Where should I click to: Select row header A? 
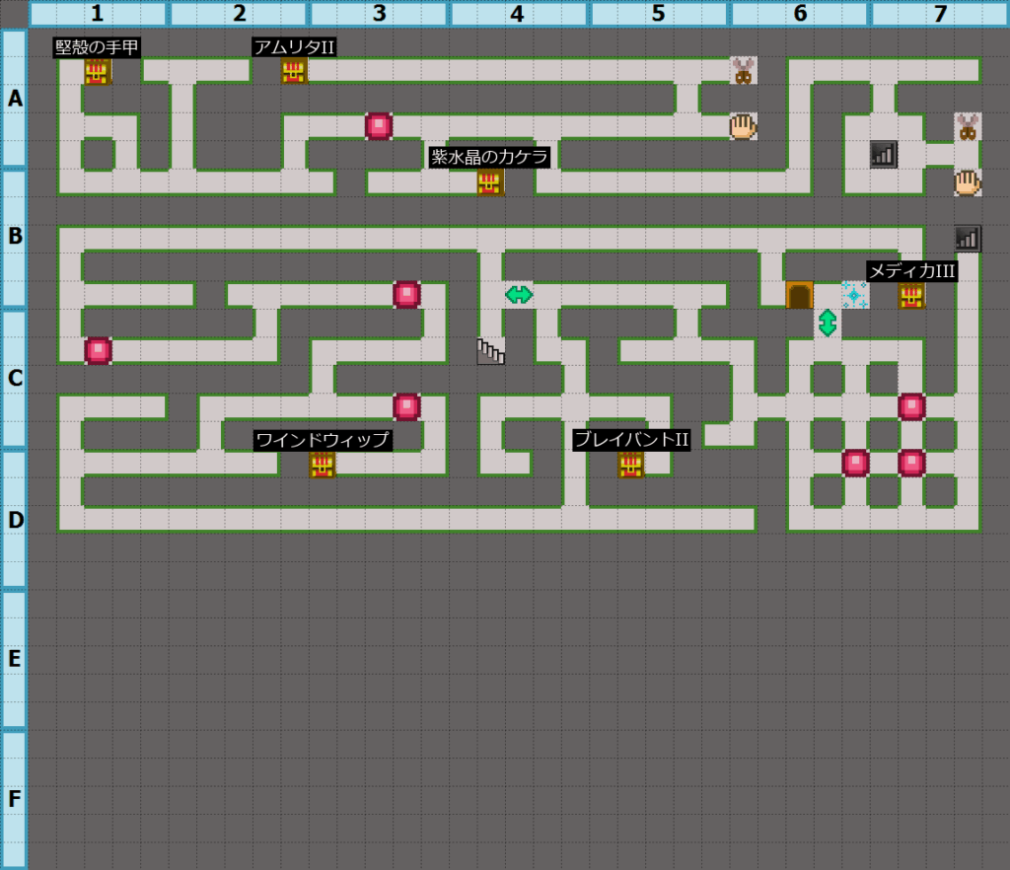pyautogui.click(x=14, y=98)
